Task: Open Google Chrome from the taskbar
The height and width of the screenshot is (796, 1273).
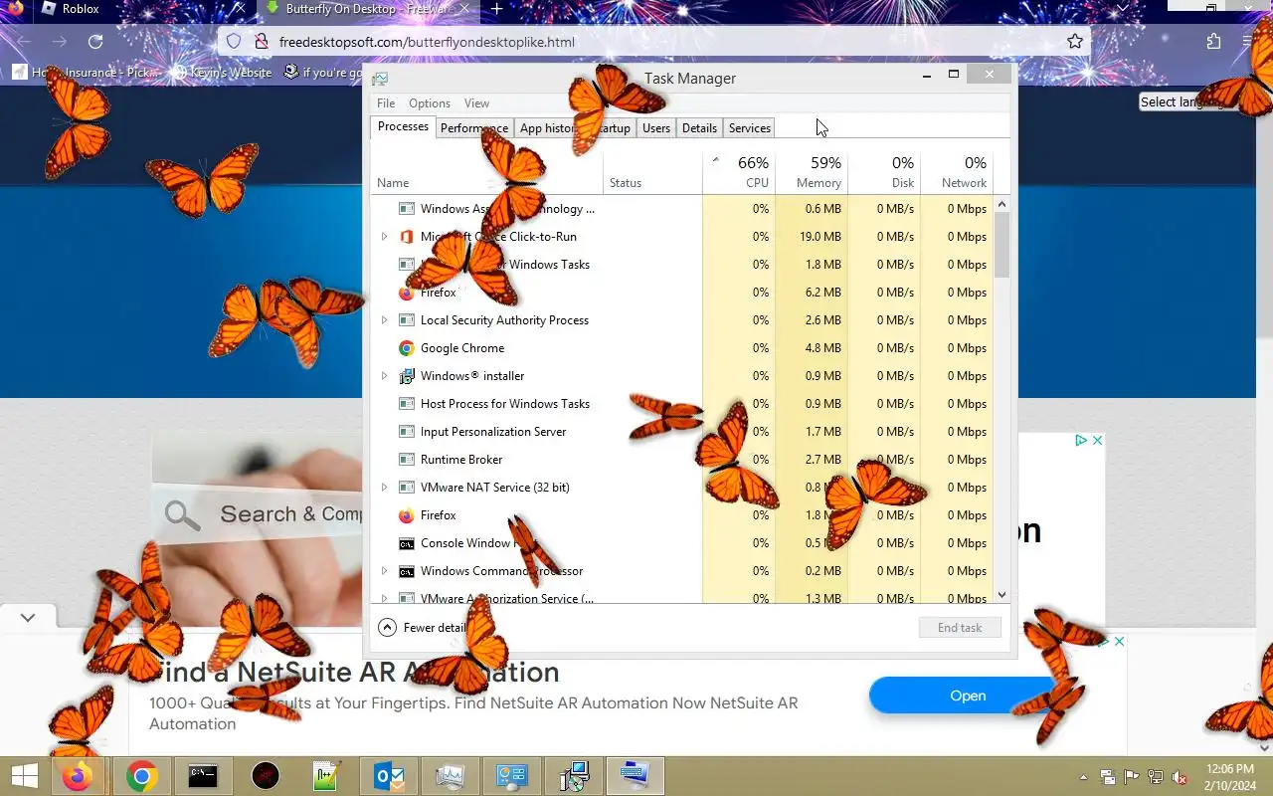Action: pos(141,776)
